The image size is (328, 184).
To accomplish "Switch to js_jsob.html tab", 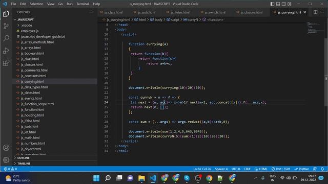I will tap(147, 12).
